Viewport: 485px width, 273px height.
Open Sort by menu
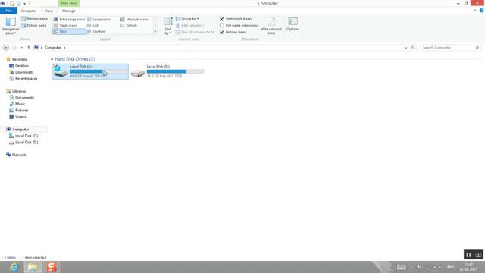pyautogui.click(x=168, y=26)
